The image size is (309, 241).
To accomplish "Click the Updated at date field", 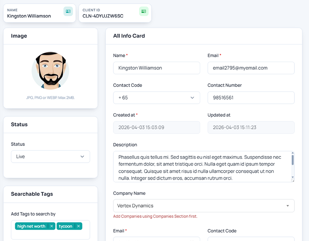I will [251, 127].
